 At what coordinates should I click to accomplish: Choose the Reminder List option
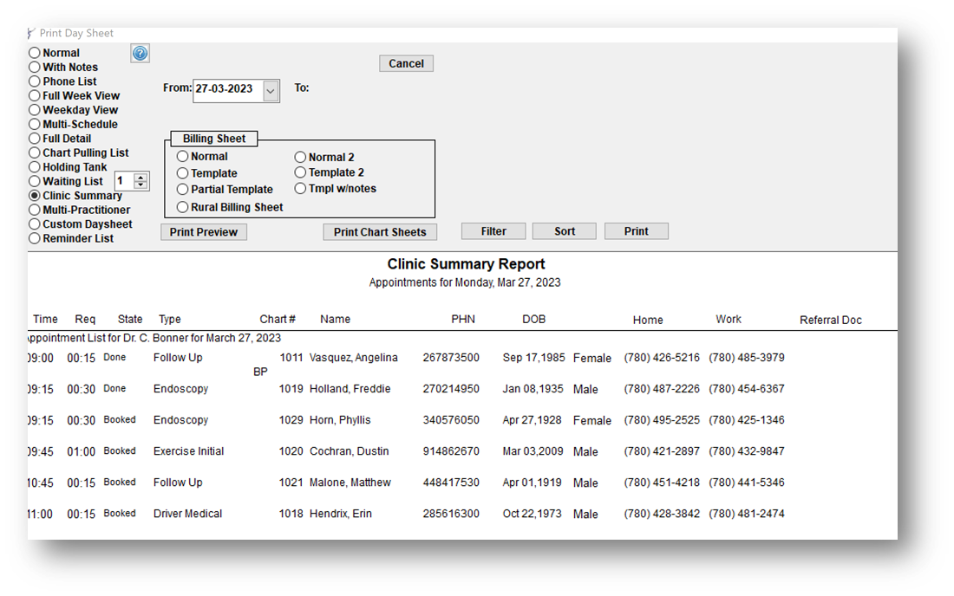34,238
